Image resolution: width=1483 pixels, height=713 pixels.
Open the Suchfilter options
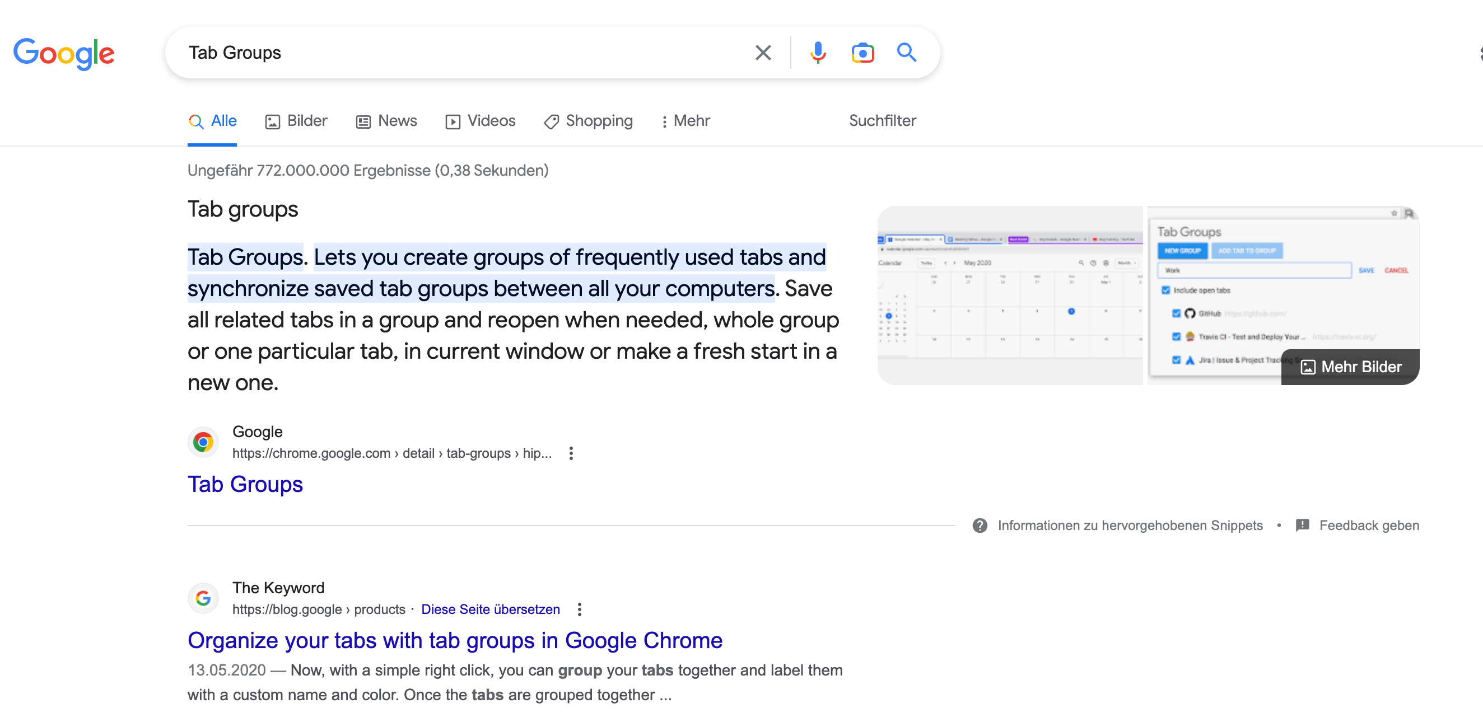(x=882, y=121)
